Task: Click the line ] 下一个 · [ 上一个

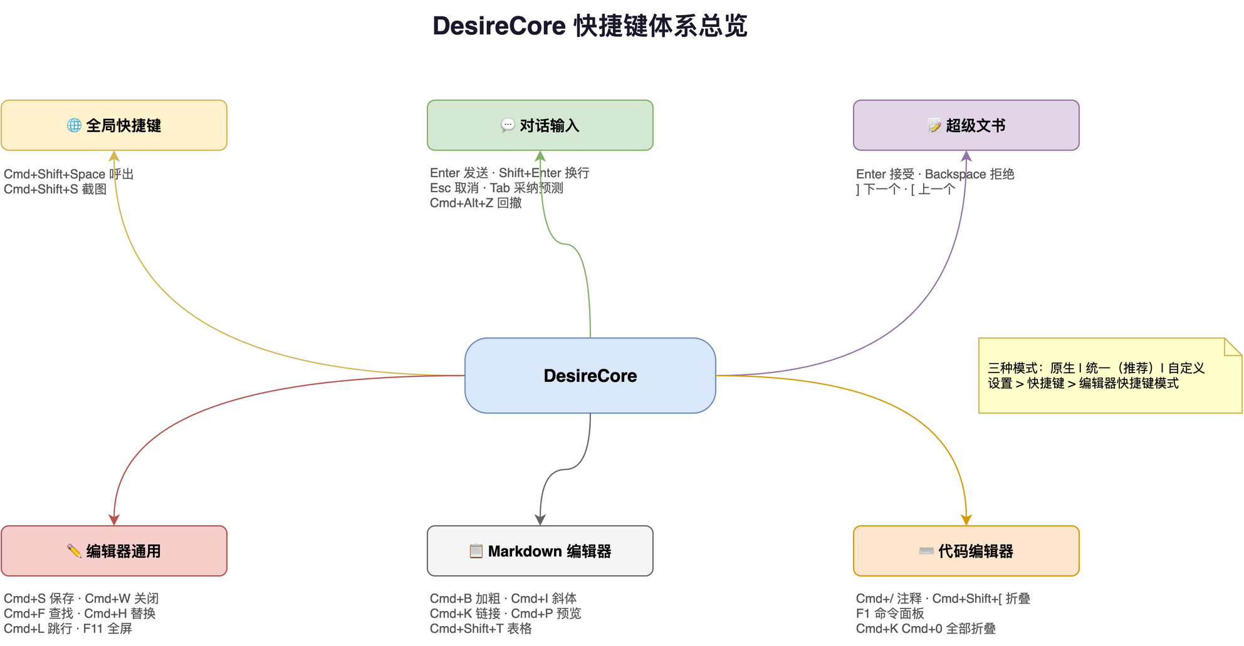Action: click(x=906, y=189)
